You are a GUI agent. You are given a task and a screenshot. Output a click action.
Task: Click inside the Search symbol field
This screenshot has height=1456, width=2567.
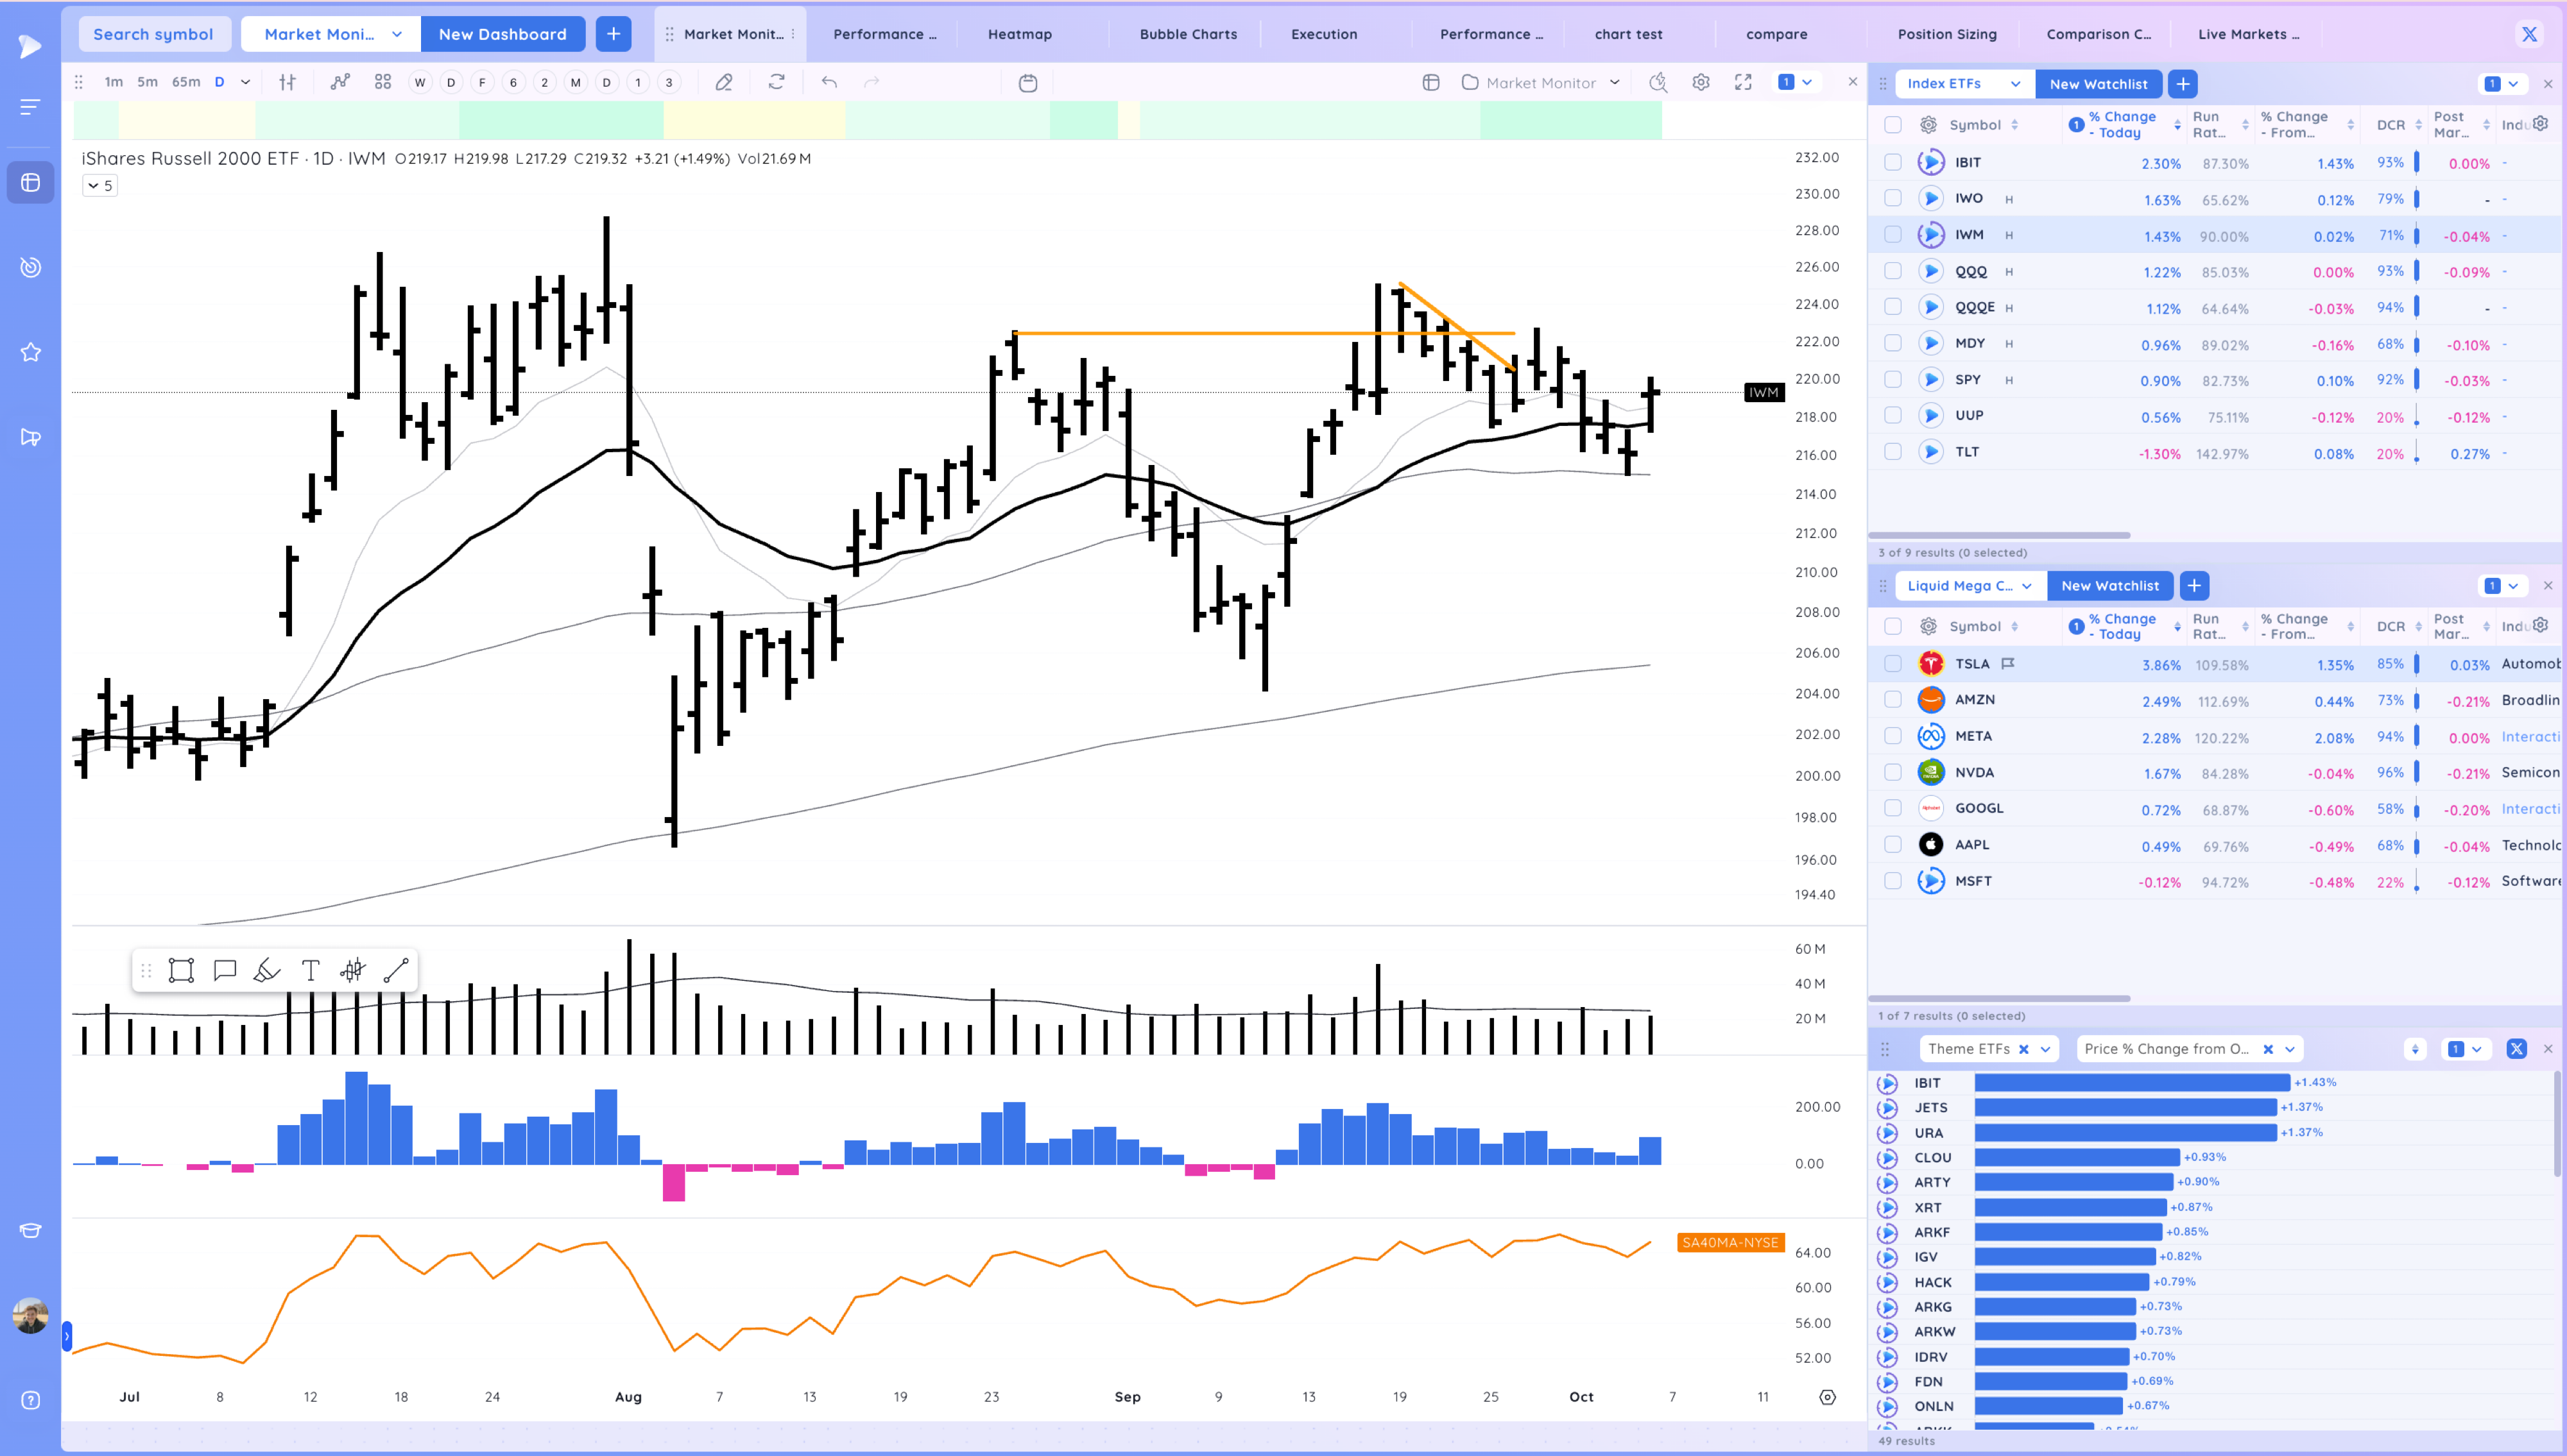(154, 33)
